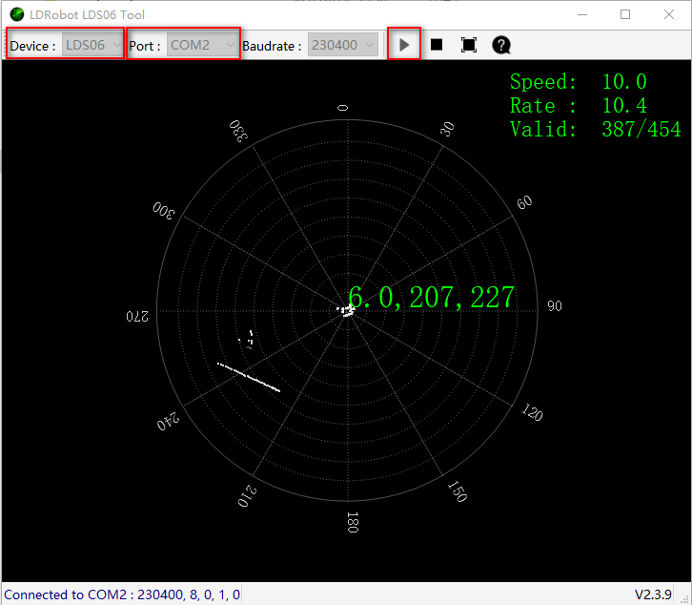
Task: Open the Device LDS06 dropdown
Action: [x=92, y=45]
